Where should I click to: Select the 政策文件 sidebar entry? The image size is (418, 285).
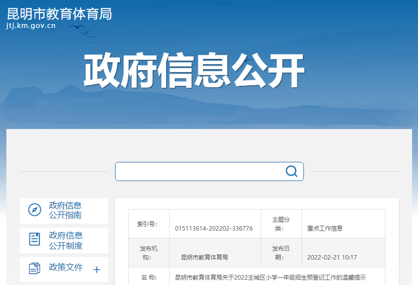click(66, 268)
